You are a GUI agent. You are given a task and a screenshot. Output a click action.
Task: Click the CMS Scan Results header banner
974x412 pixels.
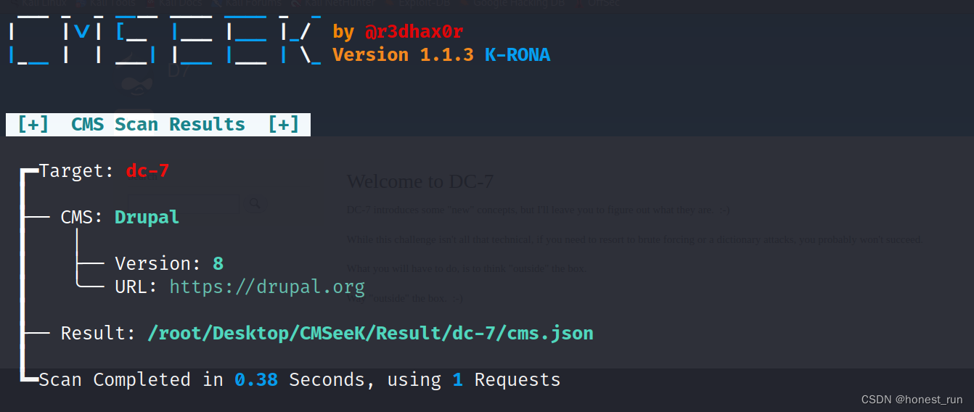pyautogui.click(x=158, y=124)
